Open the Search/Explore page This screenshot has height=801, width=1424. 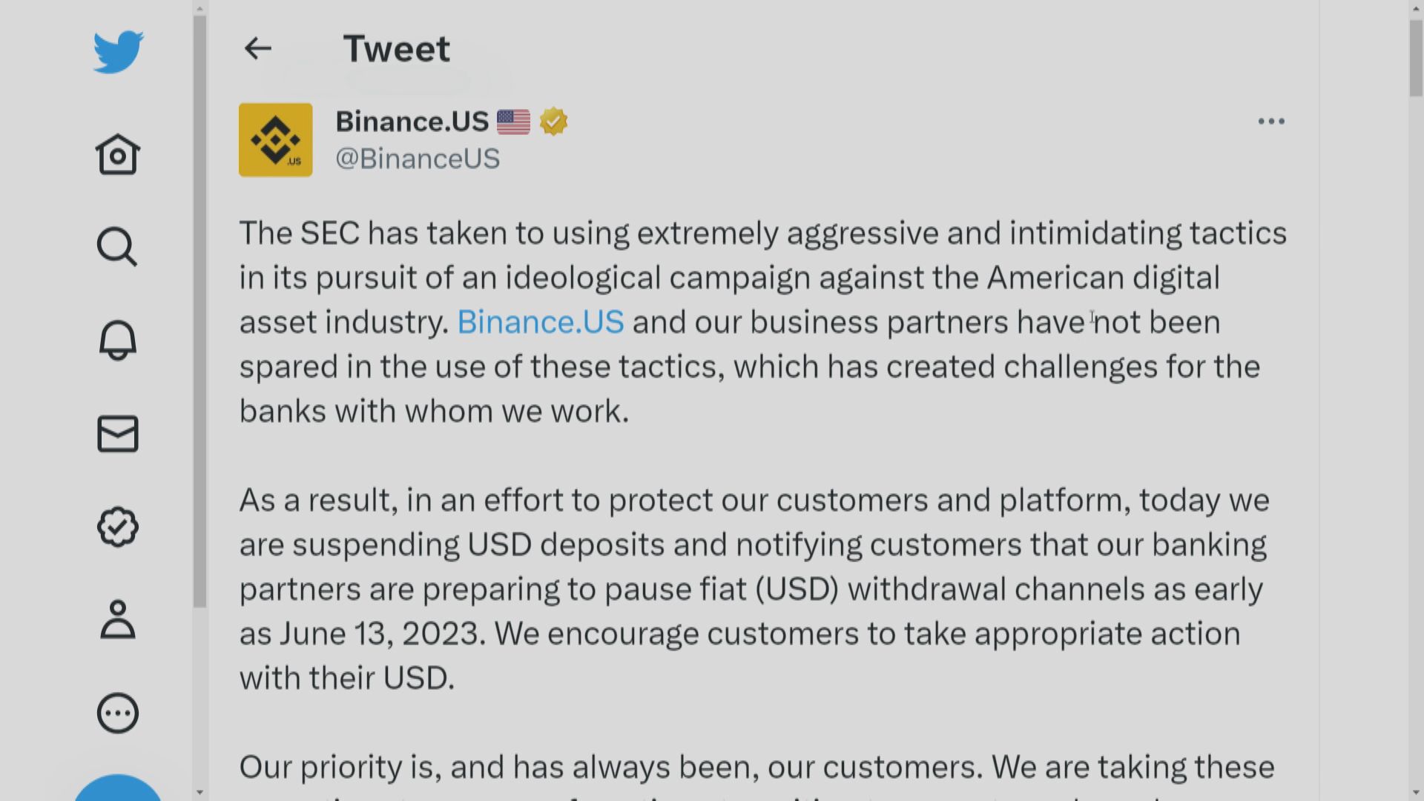[117, 247]
